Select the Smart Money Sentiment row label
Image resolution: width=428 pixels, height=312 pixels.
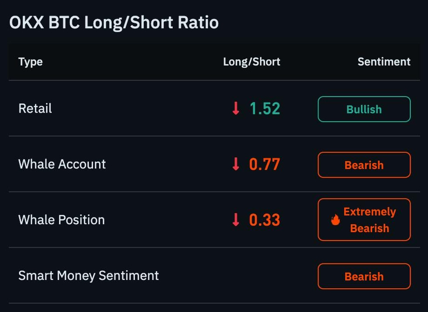click(88, 275)
